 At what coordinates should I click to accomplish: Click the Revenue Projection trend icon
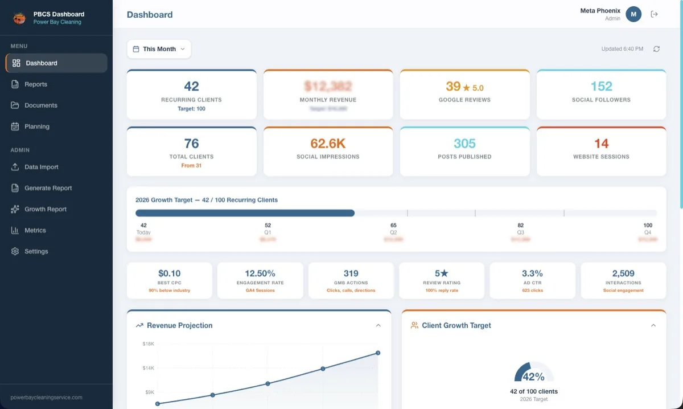click(139, 325)
